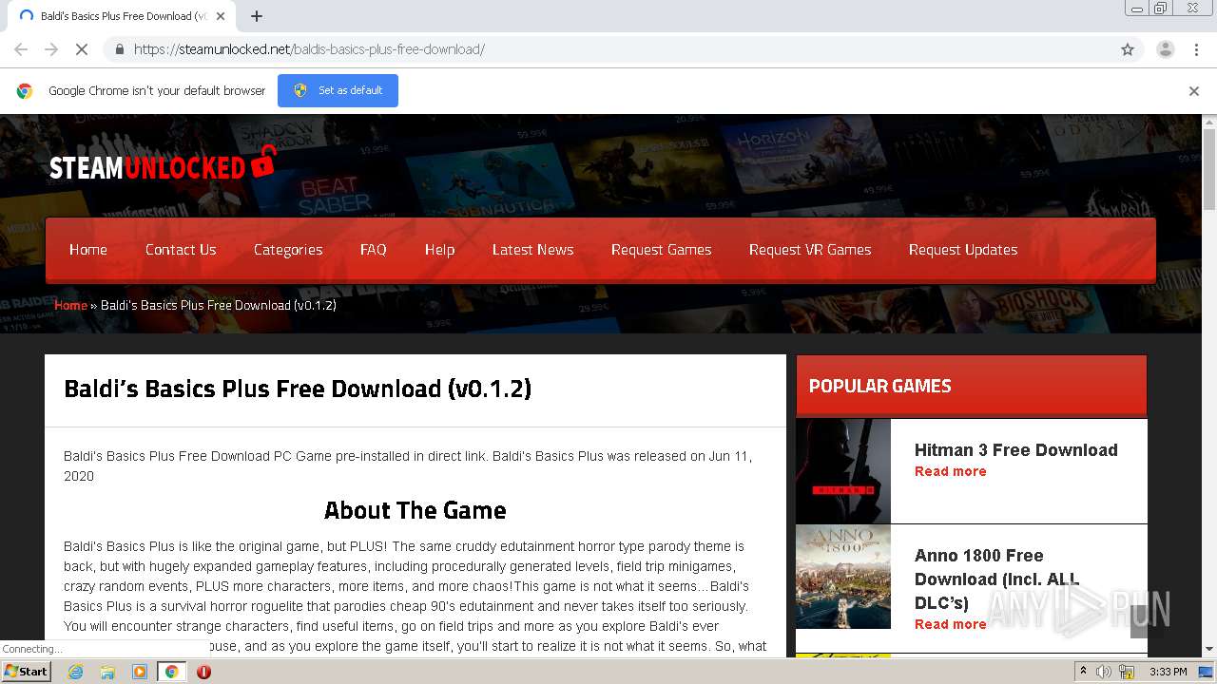The height and width of the screenshot is (684, 1217).
Task: Click the 3:33 PM taskbar clock
Action: tap(1169, 672)
